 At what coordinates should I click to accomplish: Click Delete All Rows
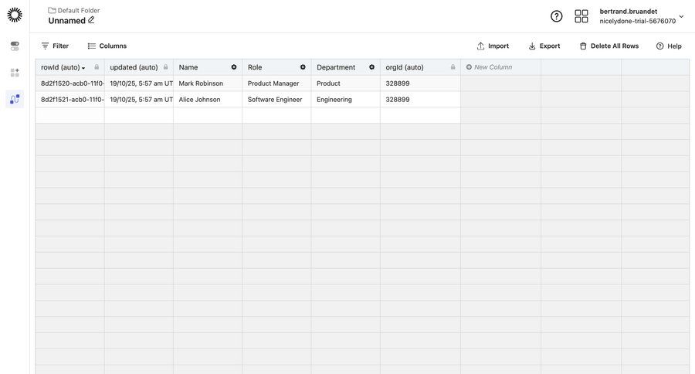click(x=609, y=46)
